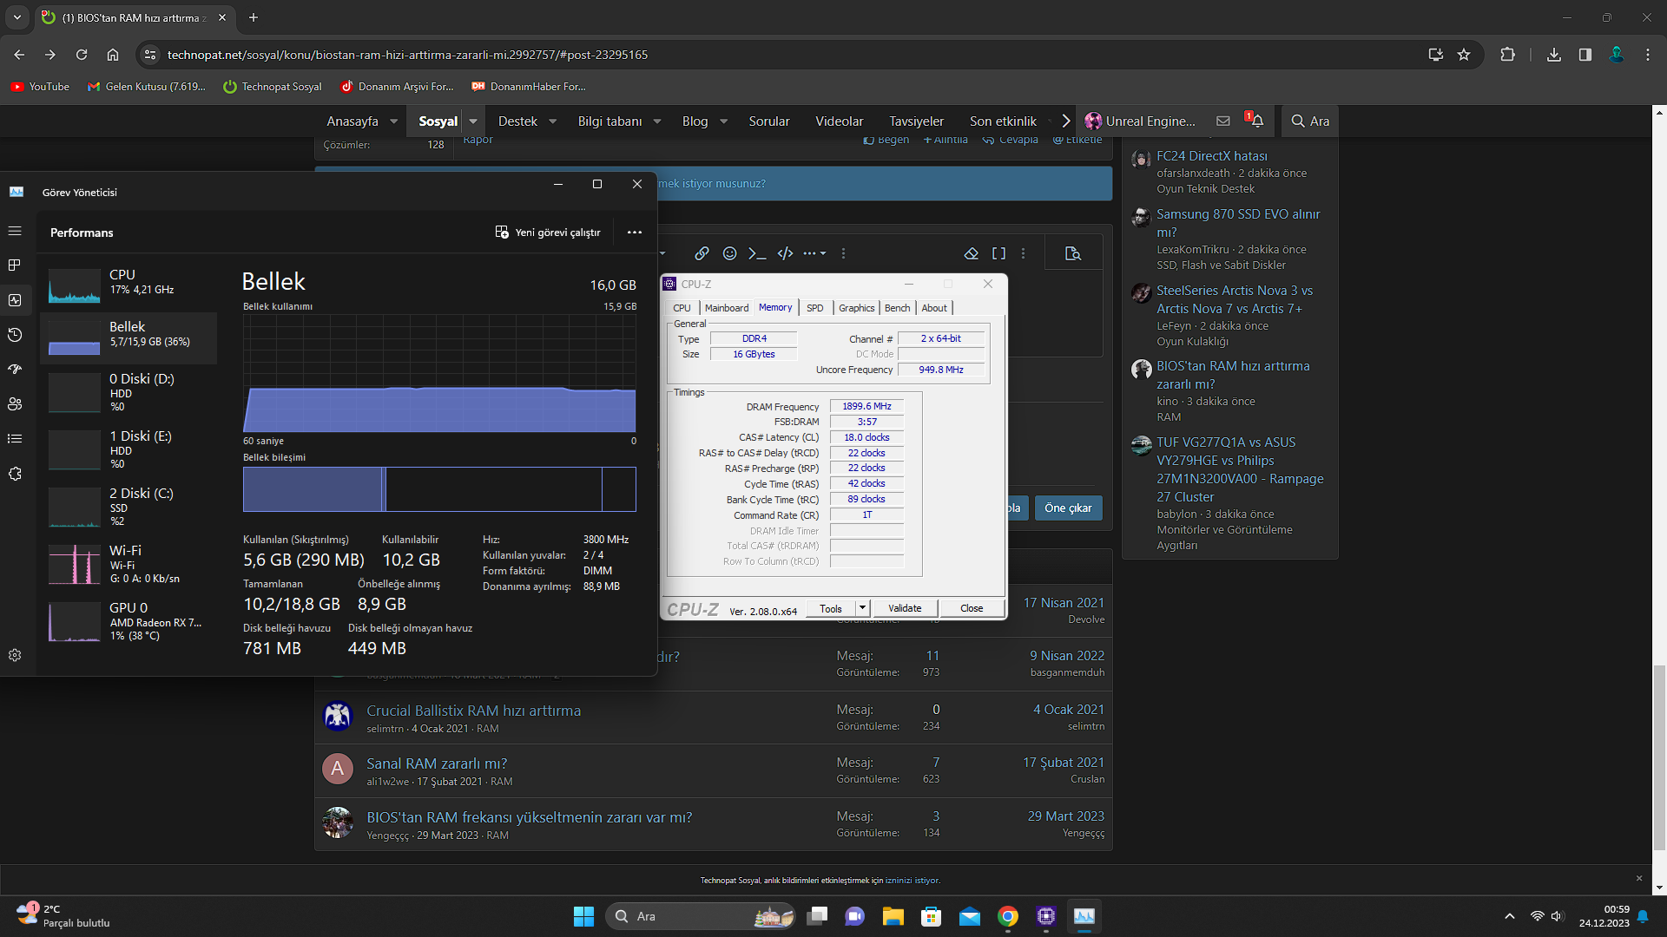The height and width of the screenshot is (937, 1667).
Task: Open Task Manager Services page icon
Action: coord(15,474)
